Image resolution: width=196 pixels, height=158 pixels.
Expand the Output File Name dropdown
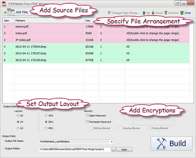pyautogui.click(x=112, y=142)
